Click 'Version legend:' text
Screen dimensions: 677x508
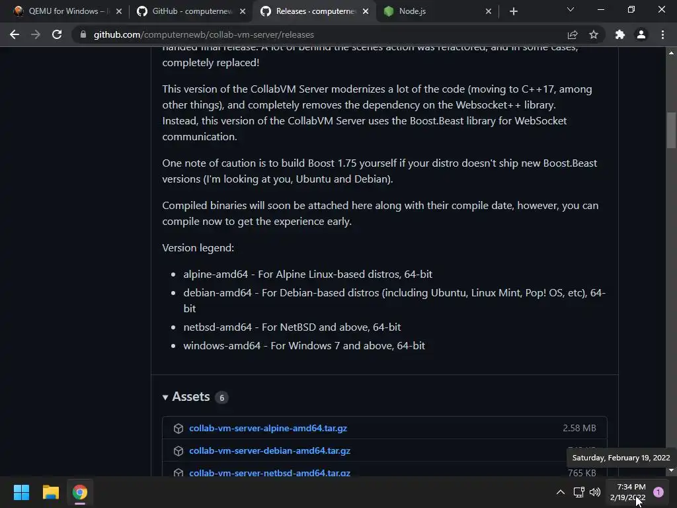tap(198, 248)
